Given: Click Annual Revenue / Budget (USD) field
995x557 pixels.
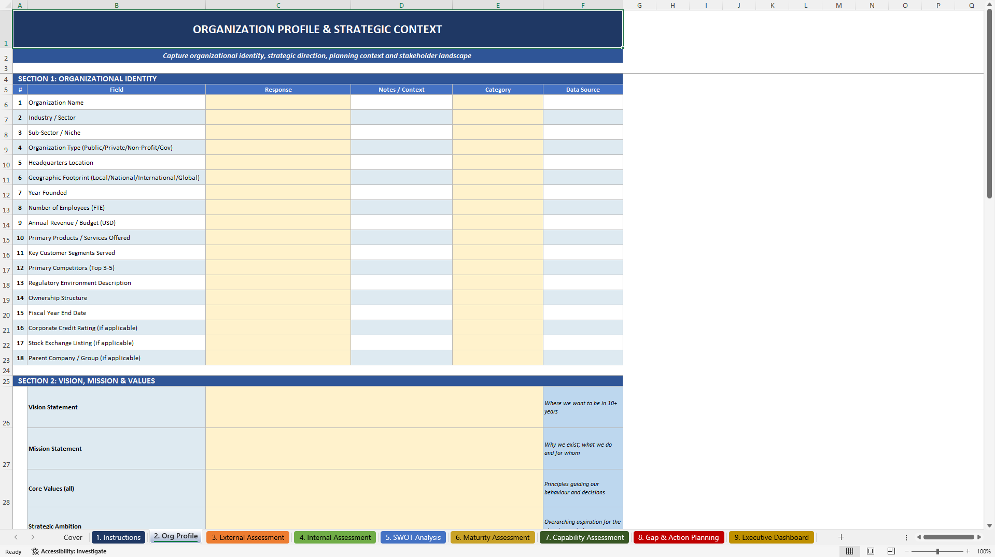Looking at the screenshot, I should 117,223.
